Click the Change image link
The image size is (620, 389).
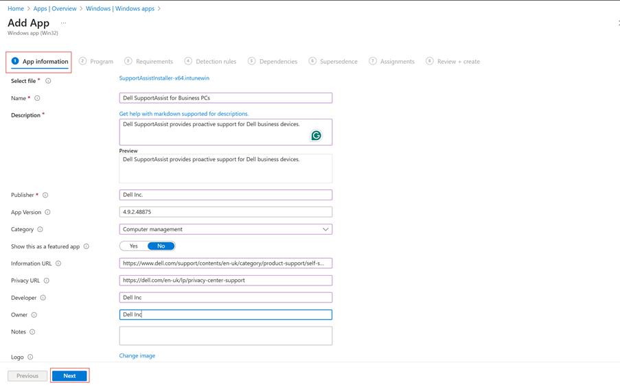pyautogui.click(x=137, y=356)
